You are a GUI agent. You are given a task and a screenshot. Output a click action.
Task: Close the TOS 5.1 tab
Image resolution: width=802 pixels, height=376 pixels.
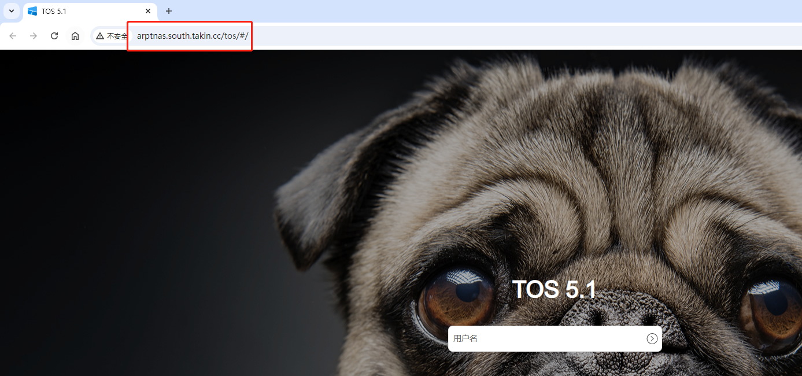point(148,11)
